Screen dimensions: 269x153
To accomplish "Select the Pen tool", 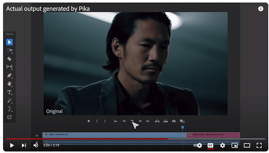I will 10,76.
